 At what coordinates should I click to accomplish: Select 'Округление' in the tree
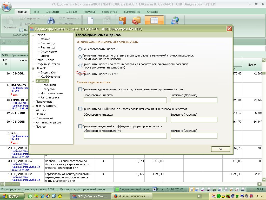click(49, 52)
